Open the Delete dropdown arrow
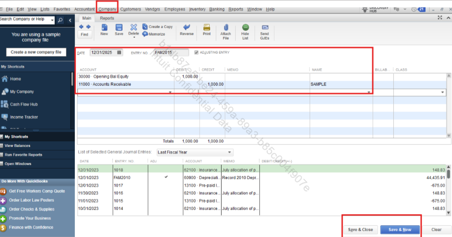 coord(133,37)
